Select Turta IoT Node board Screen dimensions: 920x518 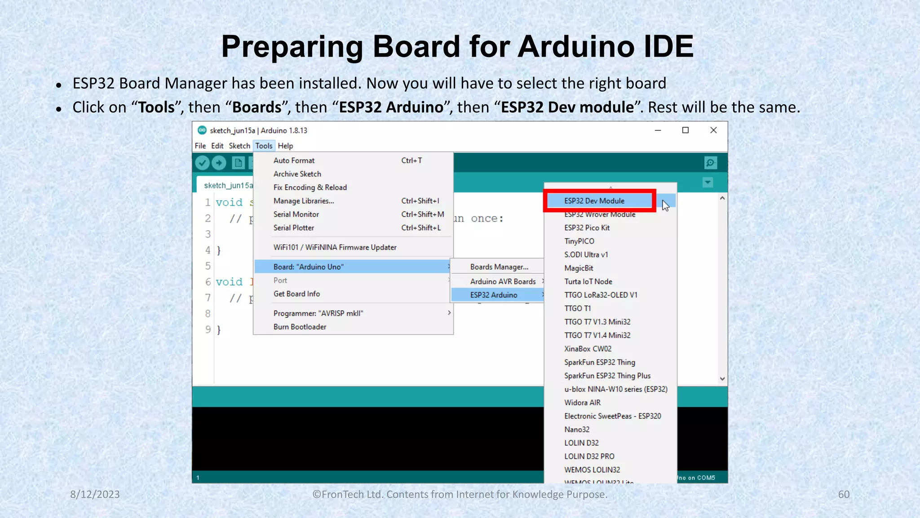point(610,282)
